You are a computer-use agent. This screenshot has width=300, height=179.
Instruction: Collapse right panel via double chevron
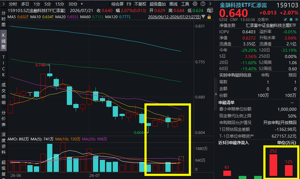(x=216, y=94)
